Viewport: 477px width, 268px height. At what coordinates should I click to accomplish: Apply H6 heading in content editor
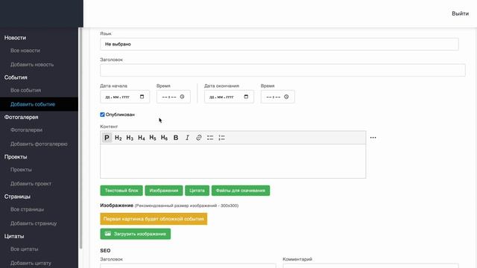164,138
